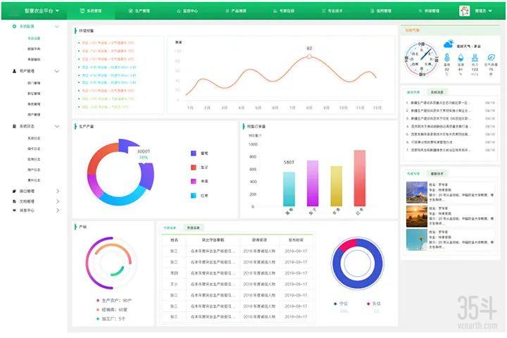Expand the 接口管理 sidebar section

tap(57, 191)
